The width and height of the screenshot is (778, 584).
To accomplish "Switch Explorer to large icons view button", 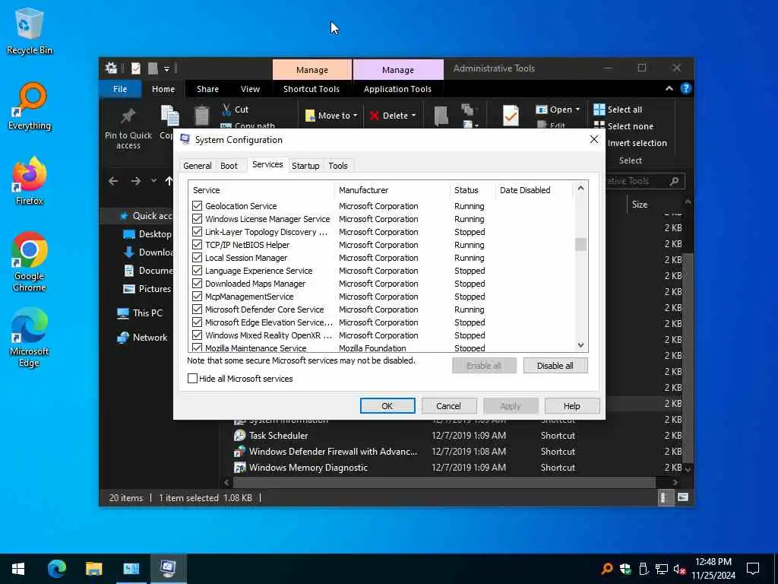I will [683, 497].
